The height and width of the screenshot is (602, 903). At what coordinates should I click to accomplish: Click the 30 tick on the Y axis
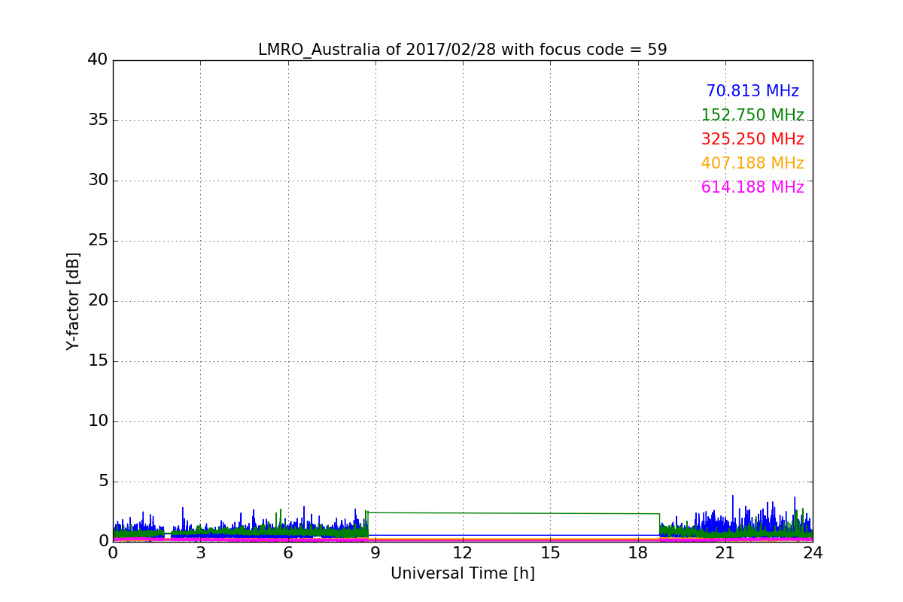[x=98, y=181]
